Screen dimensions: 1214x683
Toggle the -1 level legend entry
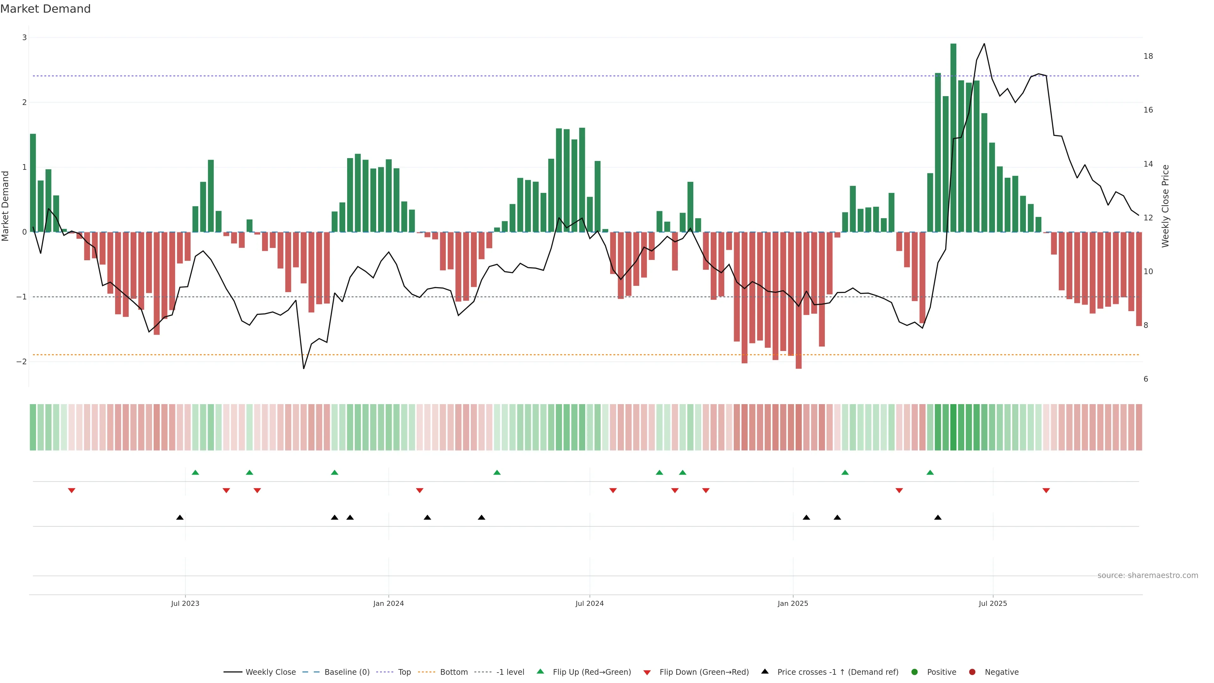(510, 672)
